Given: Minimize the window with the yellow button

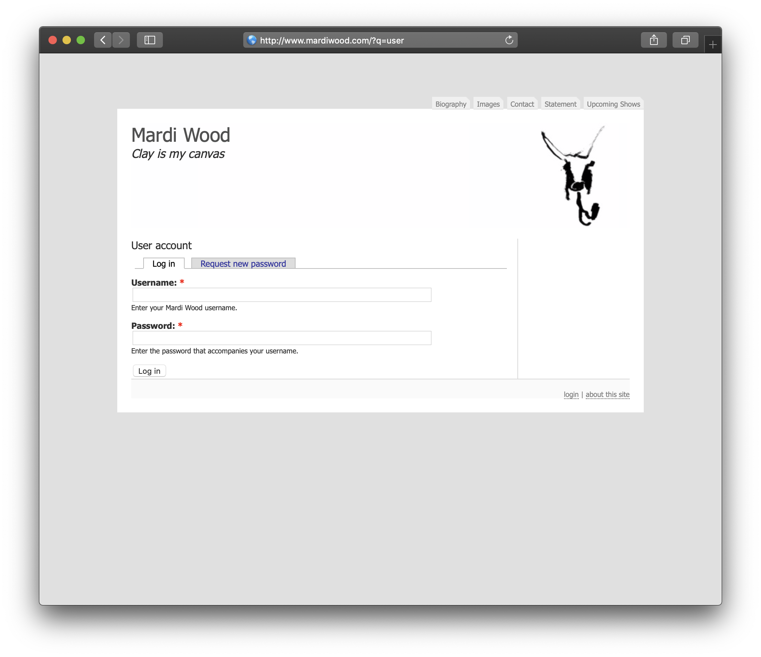Looking at the screenshot, I should click(x=66, y=40).
